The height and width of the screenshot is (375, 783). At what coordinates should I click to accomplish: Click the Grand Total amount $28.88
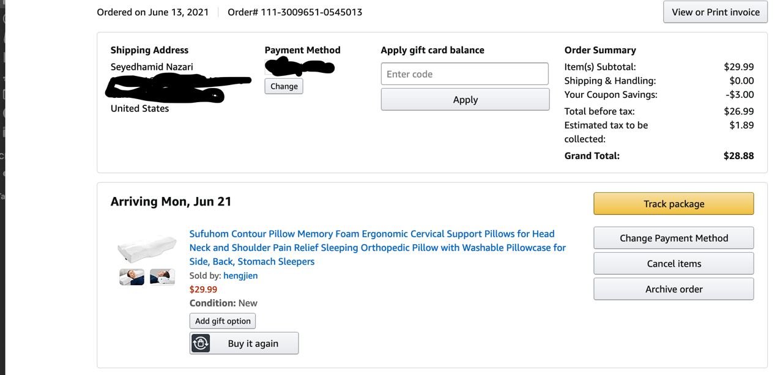(x=738, y=155)
